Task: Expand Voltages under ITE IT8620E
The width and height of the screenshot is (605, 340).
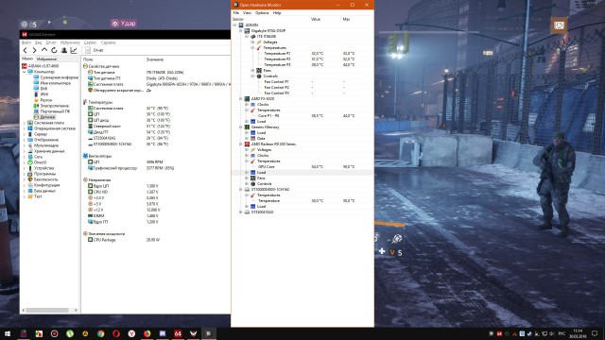Action: point(252,42)
